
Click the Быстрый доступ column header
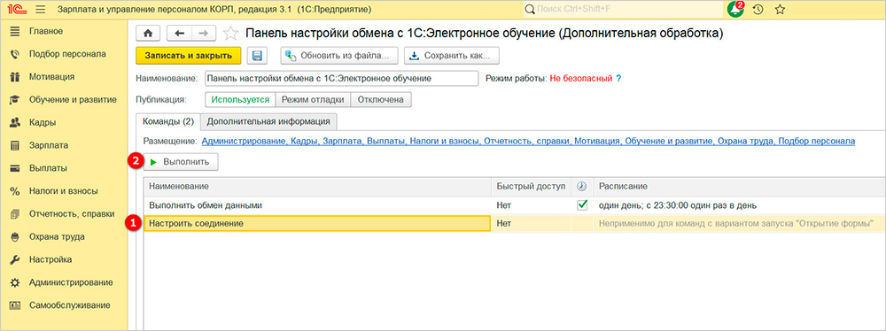click(531, 186)
